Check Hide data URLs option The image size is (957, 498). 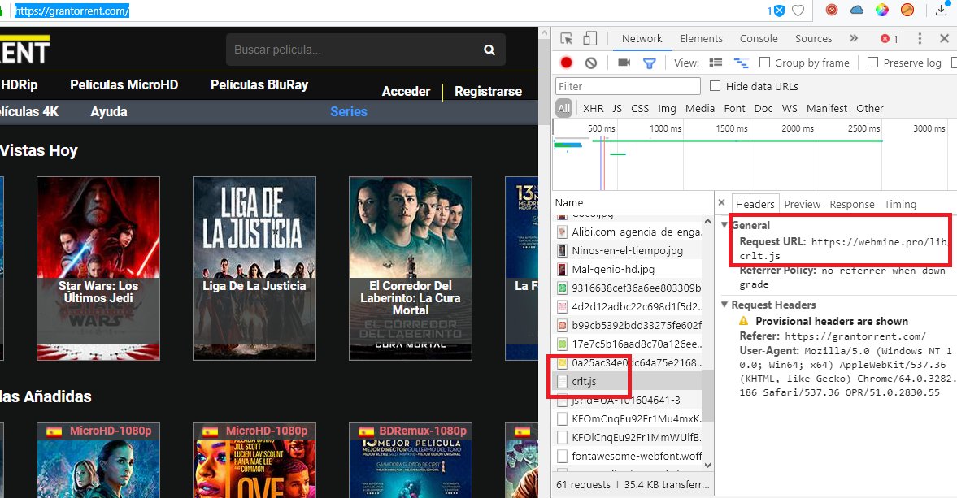(x=716, y=86)
